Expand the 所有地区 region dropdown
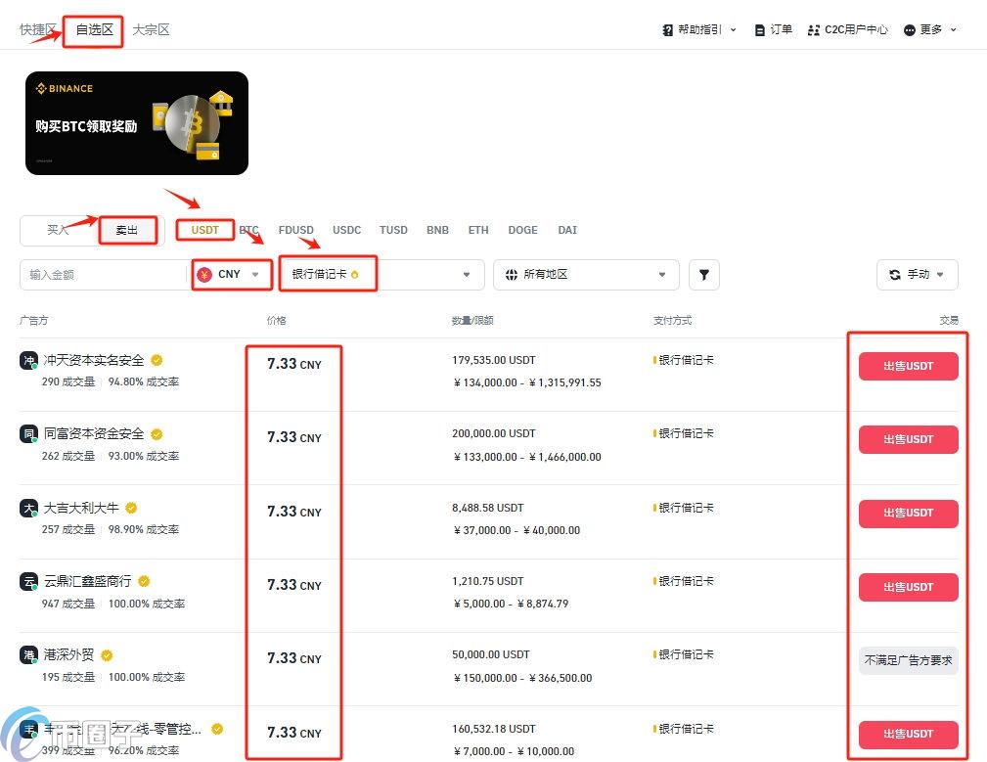This screenshot has height=762, width=987. 661,274
